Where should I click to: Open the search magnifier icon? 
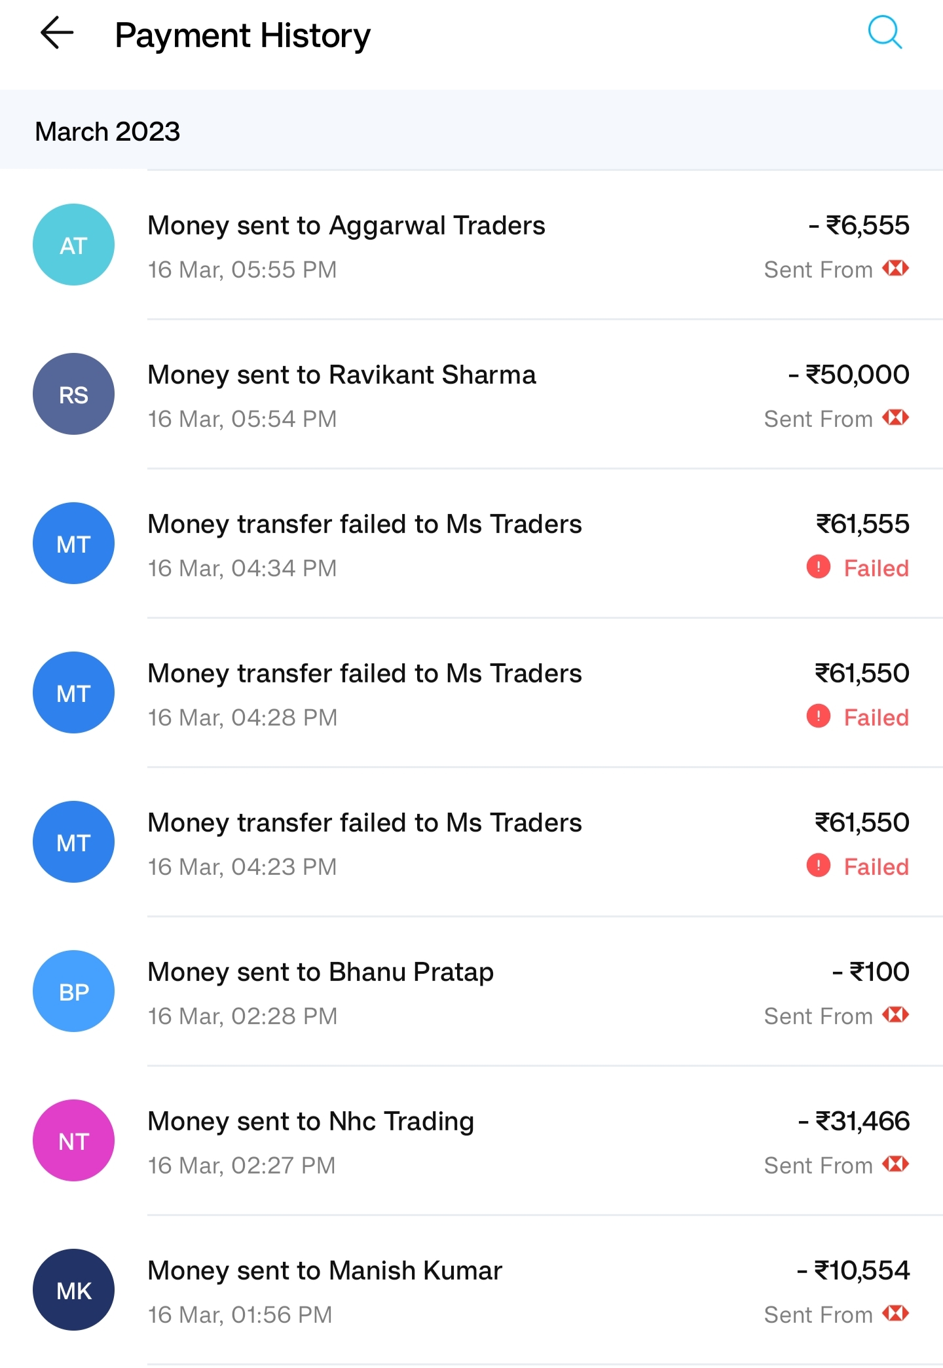click(x=885, y=32)
